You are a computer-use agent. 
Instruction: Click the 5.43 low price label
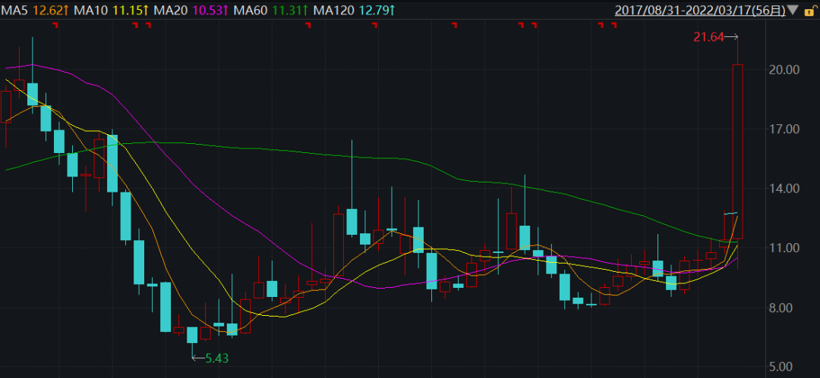[216, 358]
